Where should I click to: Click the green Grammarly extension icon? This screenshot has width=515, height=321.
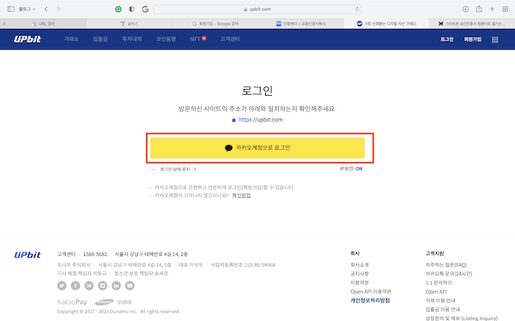pos(118,9)
